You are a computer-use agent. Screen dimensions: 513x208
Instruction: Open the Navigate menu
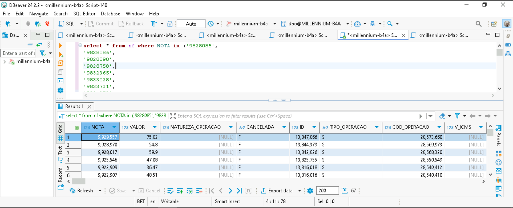click(38, 14)
